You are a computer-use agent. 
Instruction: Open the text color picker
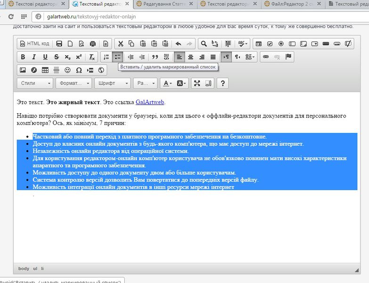(x=167, y=83)
